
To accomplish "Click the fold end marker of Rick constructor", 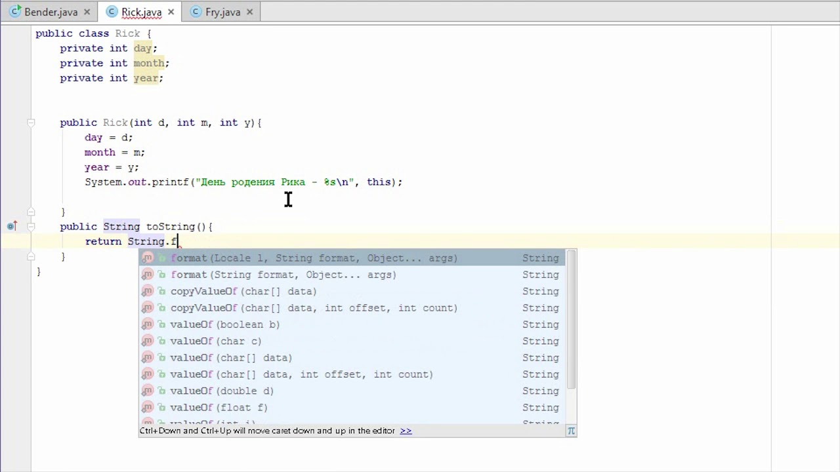I will coord(31,212).
